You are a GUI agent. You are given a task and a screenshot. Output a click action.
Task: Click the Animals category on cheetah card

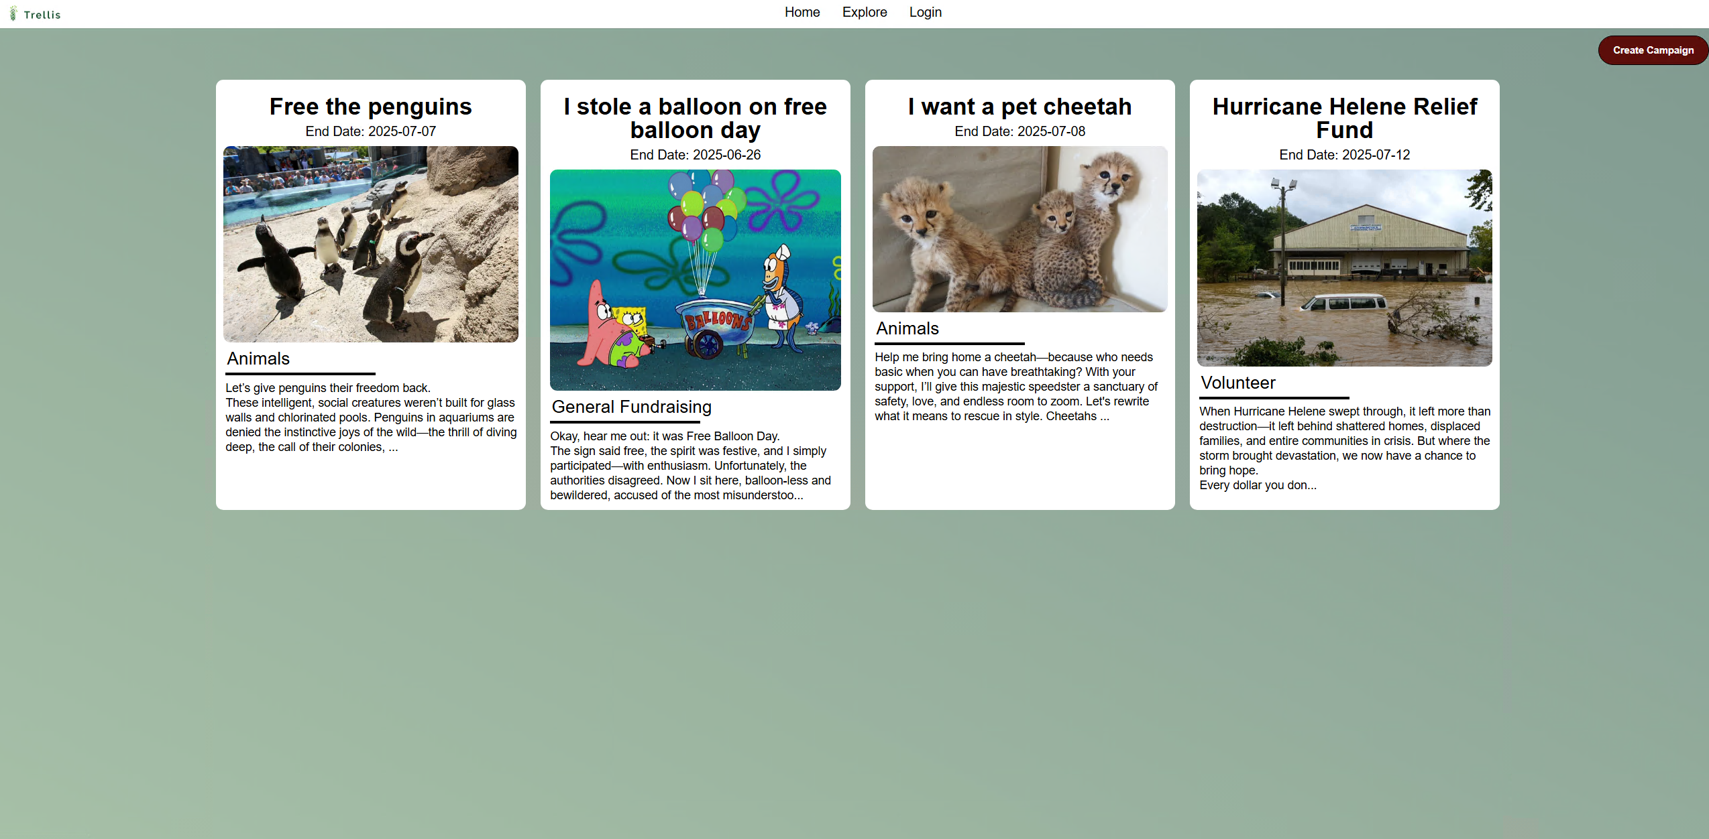tap(907, 328)
